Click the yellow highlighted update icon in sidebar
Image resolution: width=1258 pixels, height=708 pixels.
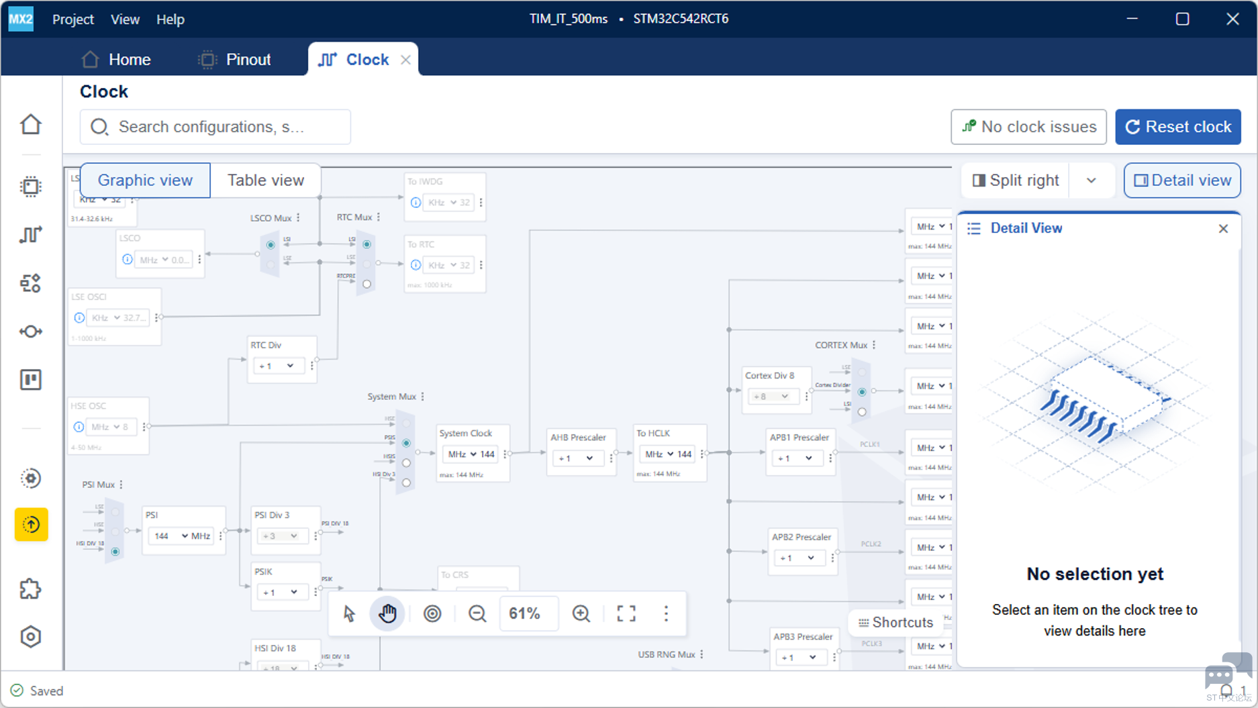[31, 524]
